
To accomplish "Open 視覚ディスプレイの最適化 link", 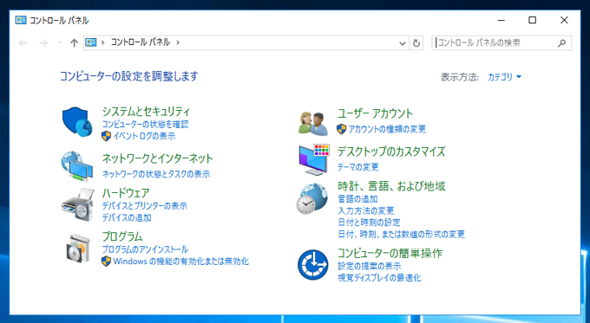I will tap(379, 278).
